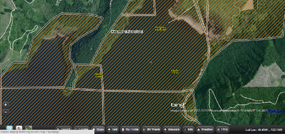Open the Twitter icon link

pos(10,128)
